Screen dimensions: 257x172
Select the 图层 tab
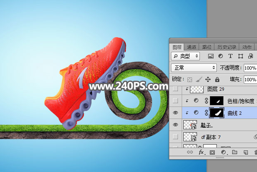(x=177, y=47)
